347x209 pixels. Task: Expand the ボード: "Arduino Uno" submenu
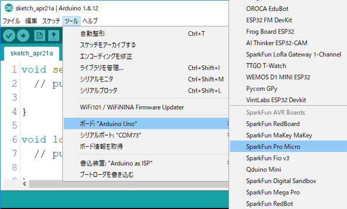pos(146,124)
